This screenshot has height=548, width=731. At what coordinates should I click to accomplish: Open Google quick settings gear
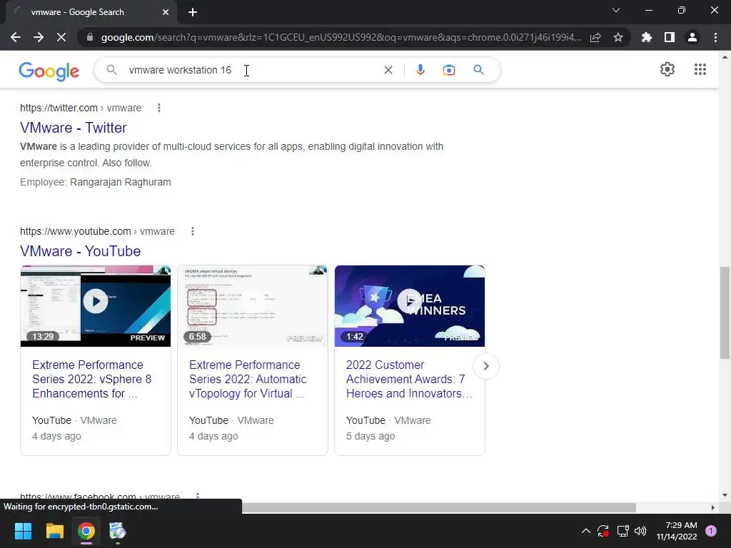pyautogui.click(x=667, y=69)
